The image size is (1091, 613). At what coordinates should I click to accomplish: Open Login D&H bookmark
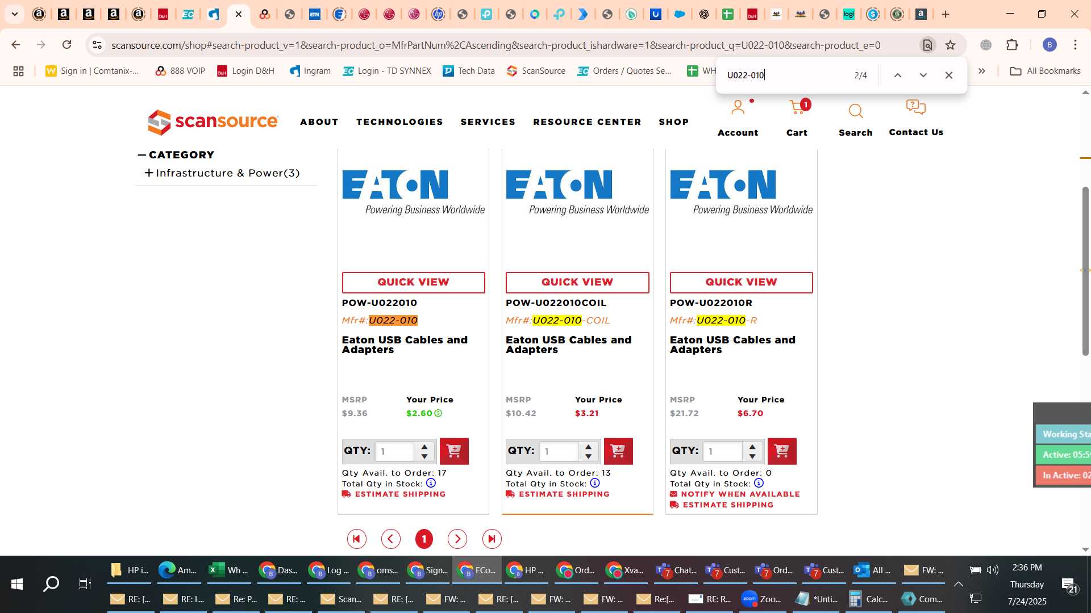(x=246, y=71)
